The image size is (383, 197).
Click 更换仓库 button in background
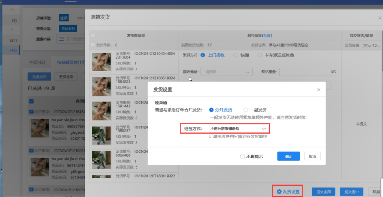point(66,76)
